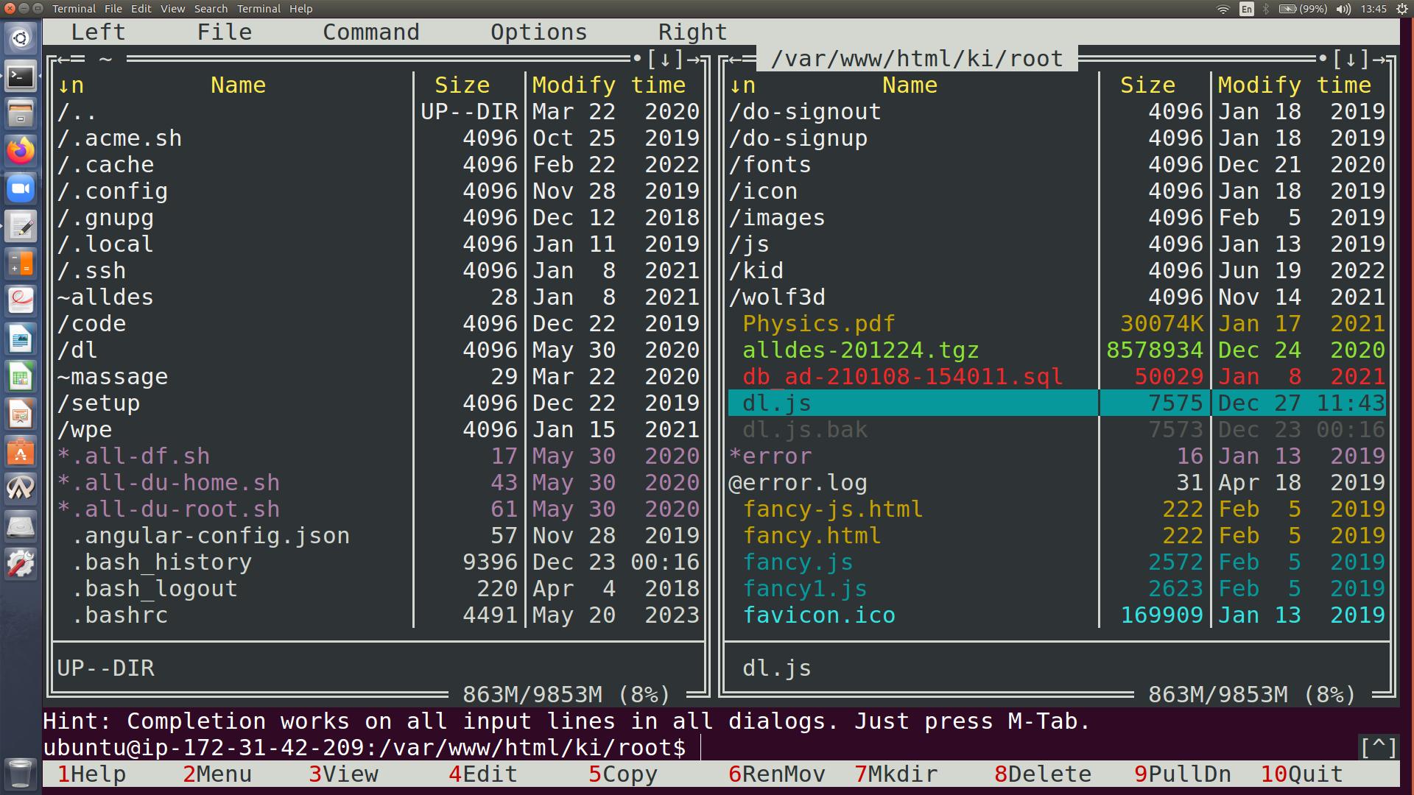1414x795 pixels.
Task: Open Ubuntu Software Center dock icon
Action: [x=21, y=452]
